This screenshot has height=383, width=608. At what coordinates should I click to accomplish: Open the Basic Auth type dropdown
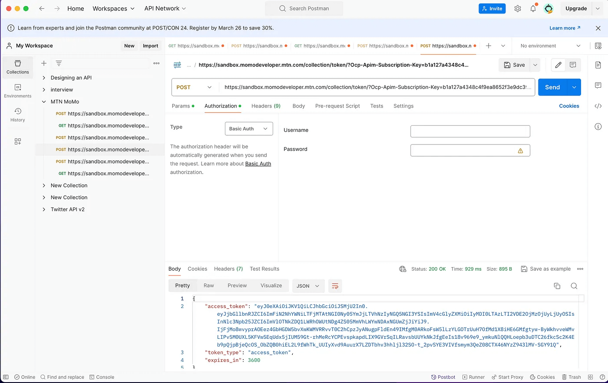(x=248, y=129)
